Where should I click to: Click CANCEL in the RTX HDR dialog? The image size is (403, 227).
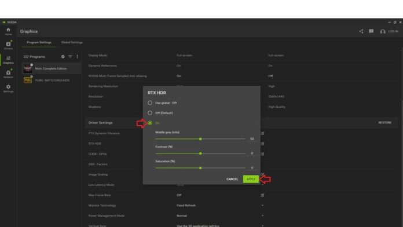(232, 179)
